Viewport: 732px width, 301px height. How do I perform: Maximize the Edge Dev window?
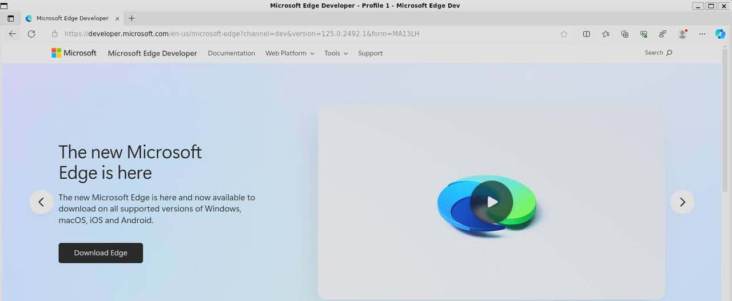click(x=711, y=6)
